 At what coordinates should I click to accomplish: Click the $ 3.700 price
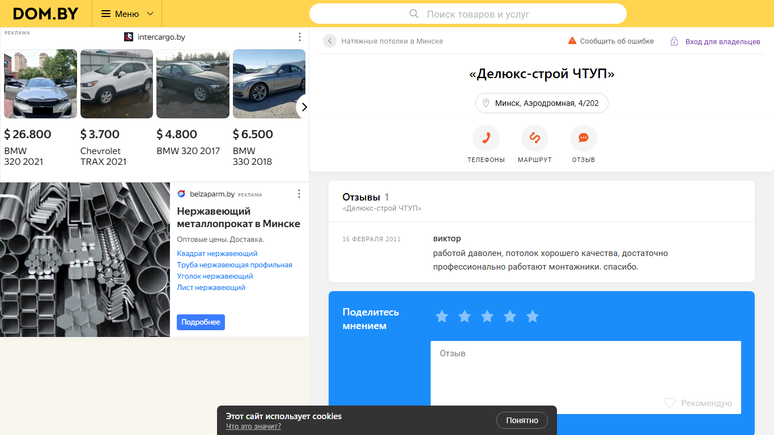pos(100,134)
